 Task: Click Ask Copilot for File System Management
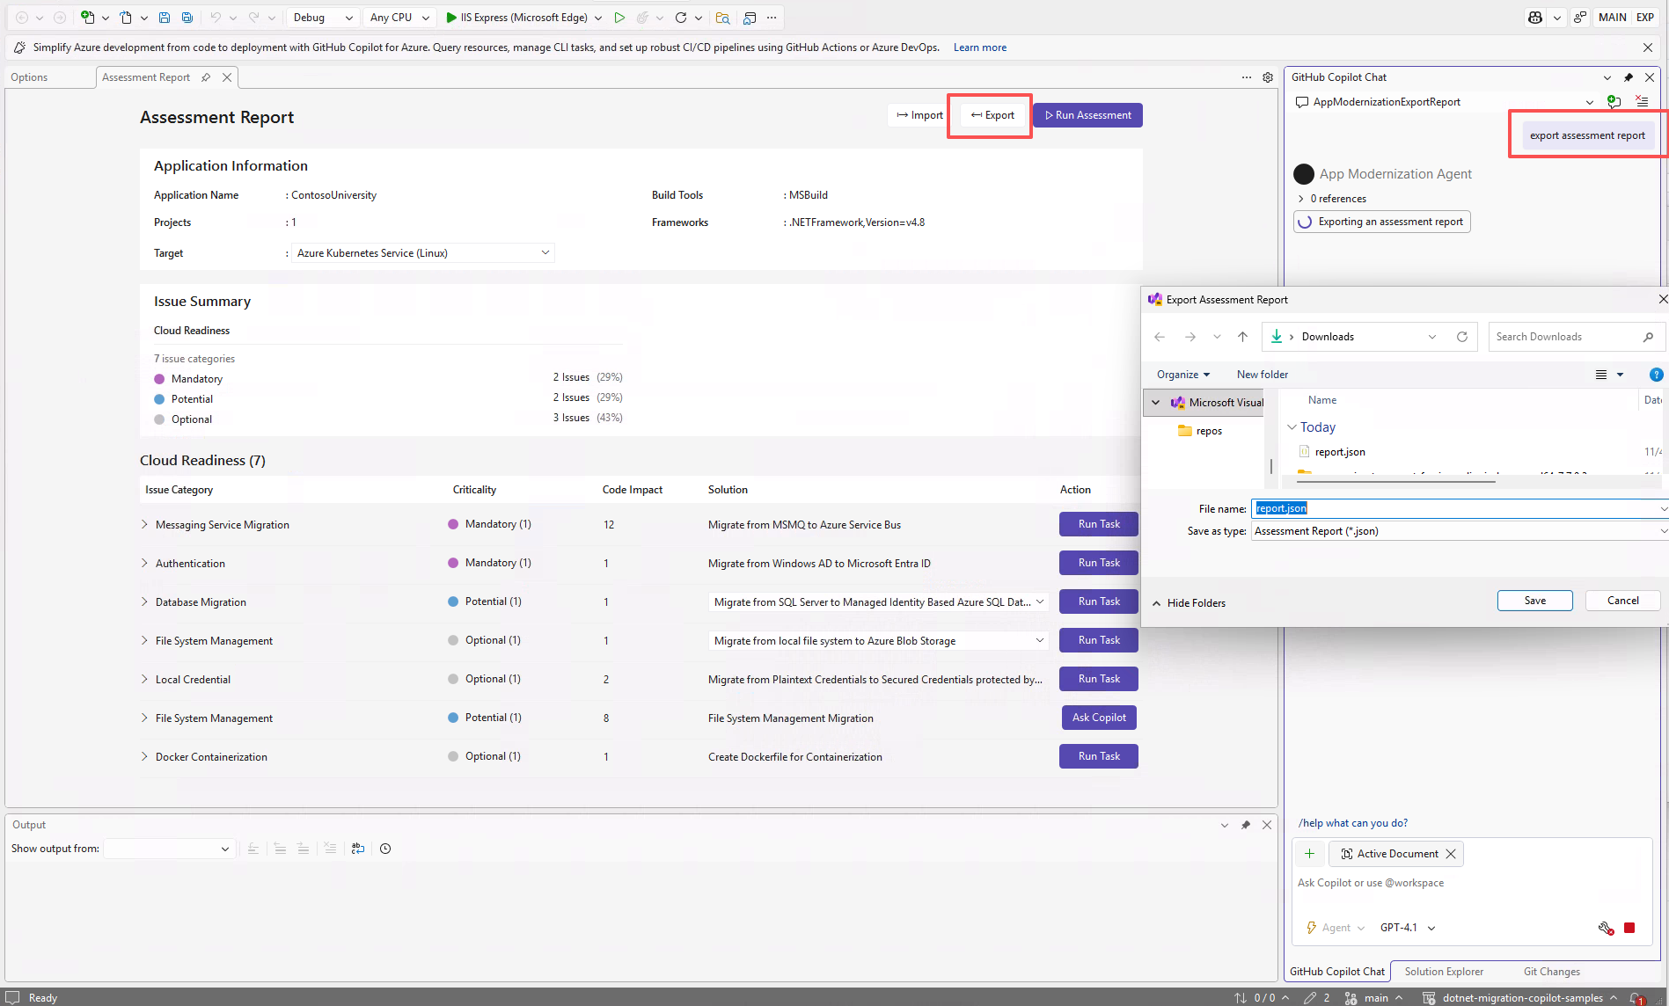coord(1099,718)
